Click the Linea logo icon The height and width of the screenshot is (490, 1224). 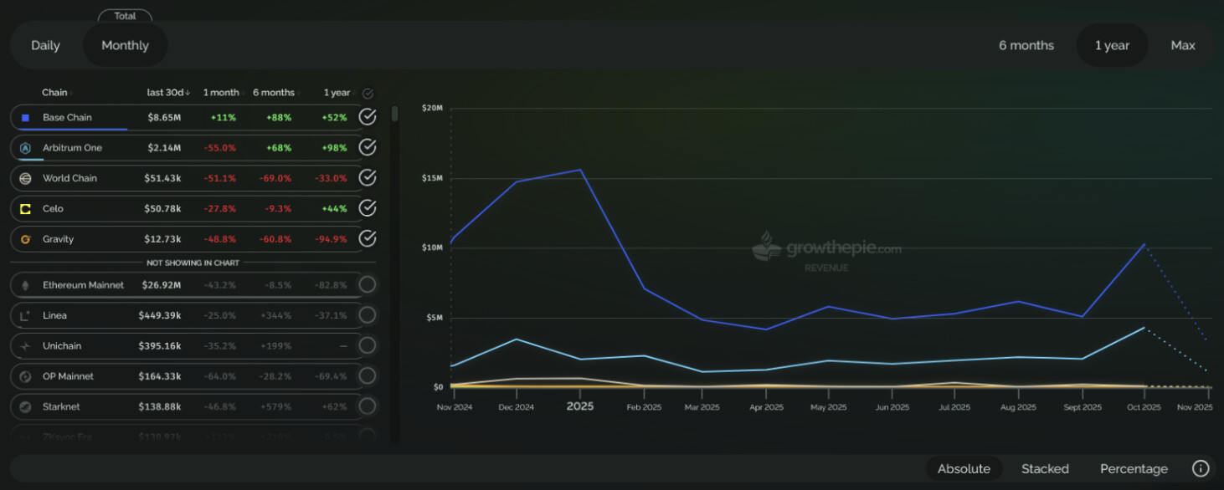pos(25,315)
